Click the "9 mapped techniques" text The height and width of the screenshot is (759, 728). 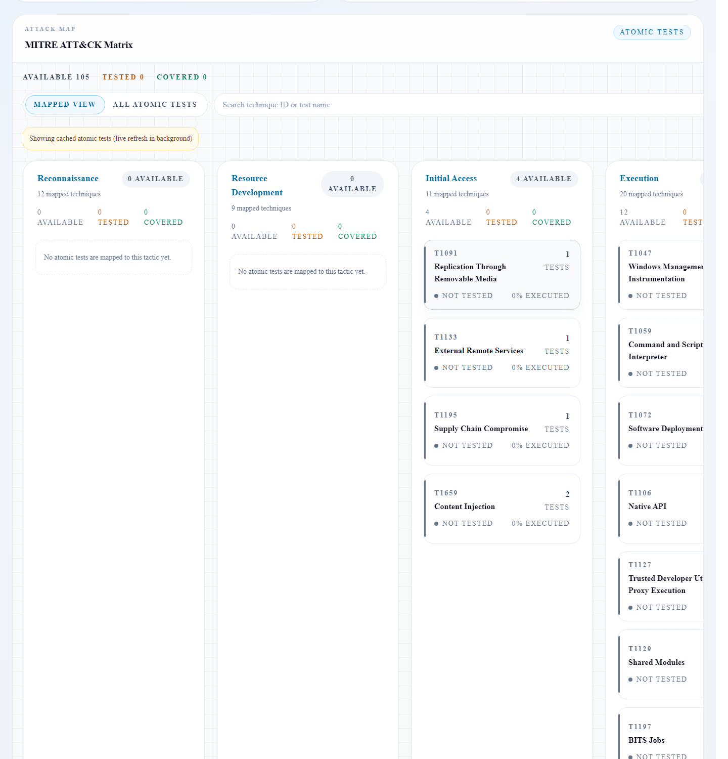(261, 208)
